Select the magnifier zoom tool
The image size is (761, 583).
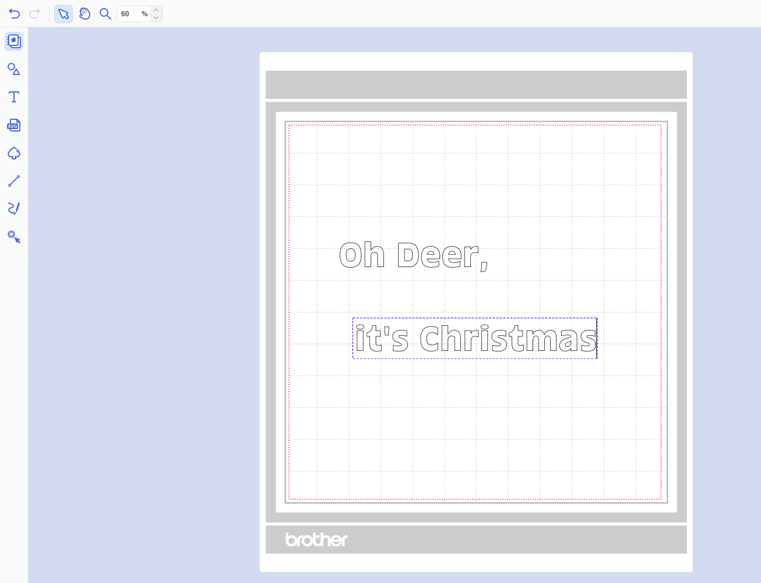click(105, 14)
